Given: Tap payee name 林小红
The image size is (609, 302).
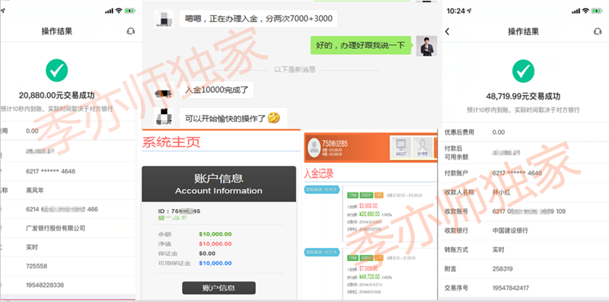Looking at the screenshot, I should point(502,192).
